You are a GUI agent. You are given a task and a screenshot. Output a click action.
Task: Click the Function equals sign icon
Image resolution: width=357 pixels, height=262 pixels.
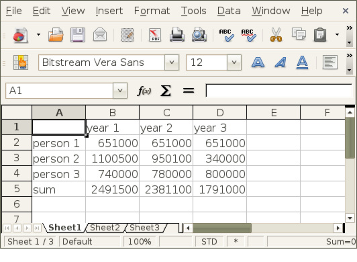pos(189,91)
